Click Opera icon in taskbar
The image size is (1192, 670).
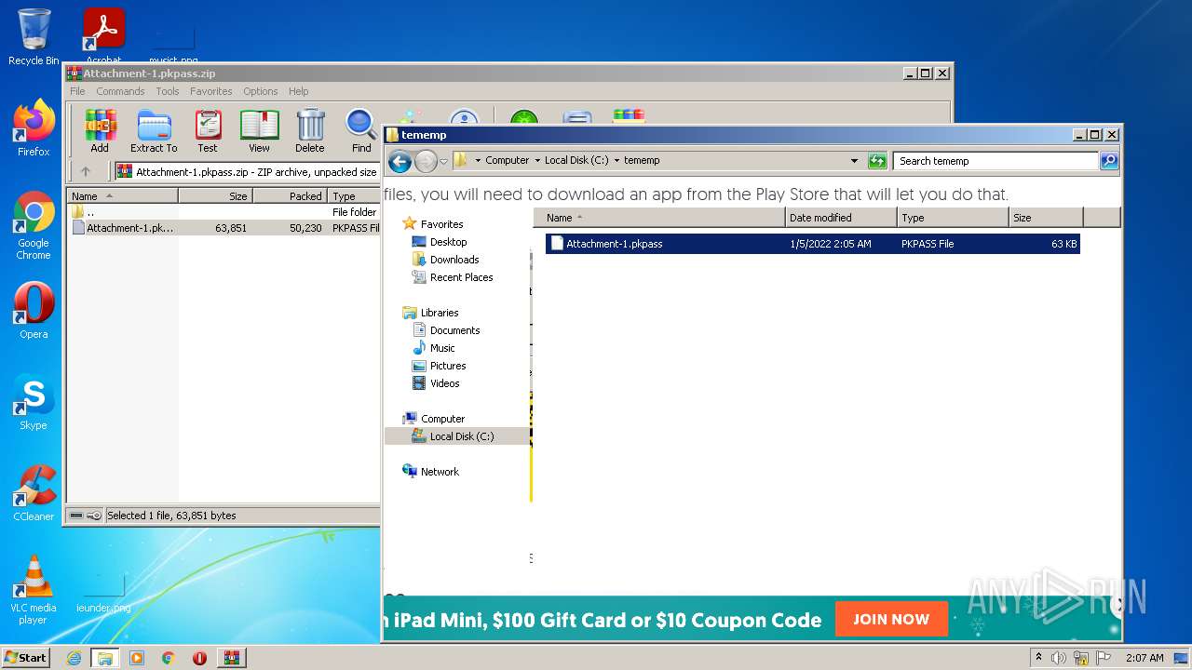tap(199, 658)
